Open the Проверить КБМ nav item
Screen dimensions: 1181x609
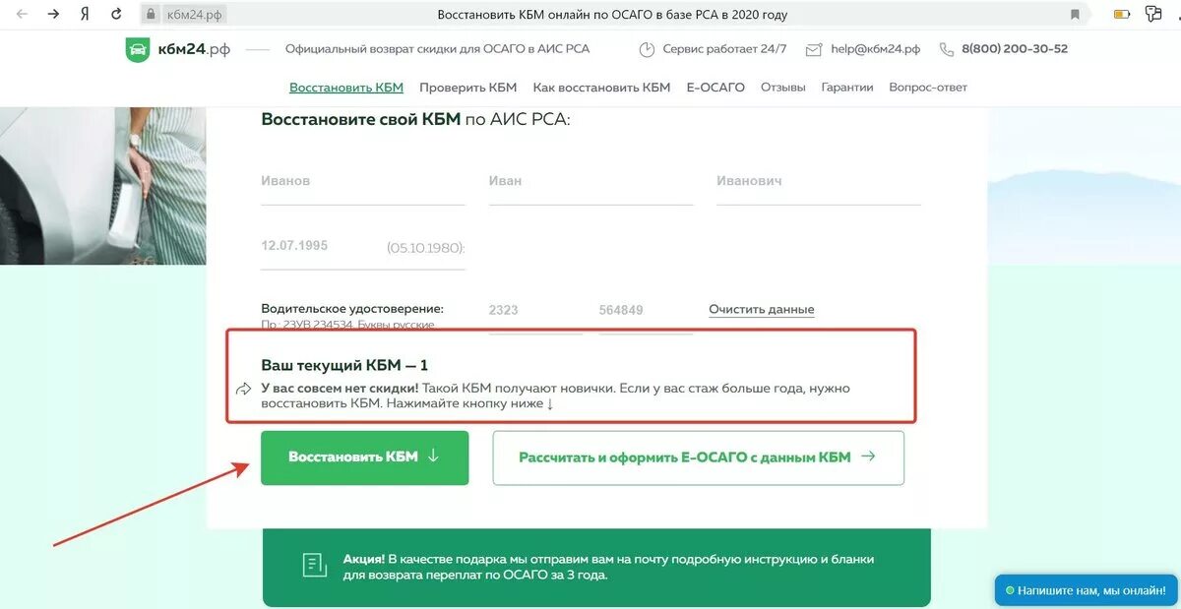[x=468, y=88]
